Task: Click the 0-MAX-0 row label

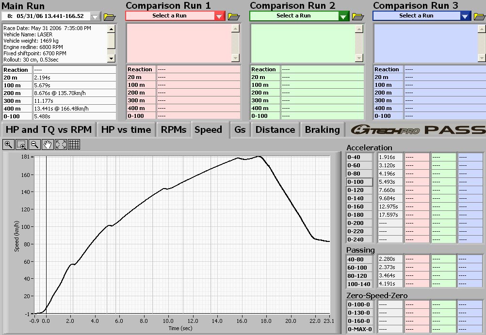Action: click(359, 329)
